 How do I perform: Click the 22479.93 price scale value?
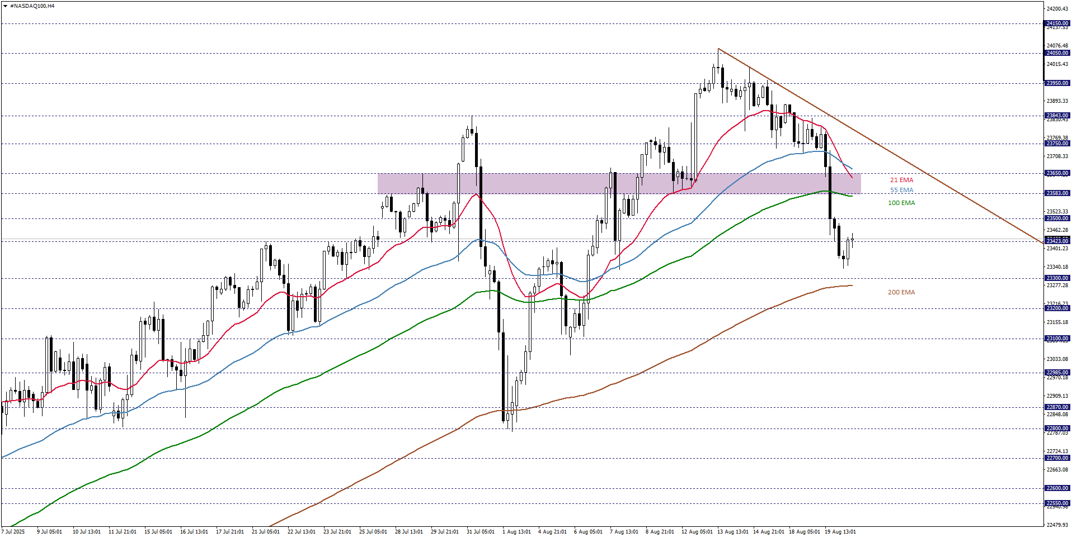pyautogui.click(x=1057, y=525)
